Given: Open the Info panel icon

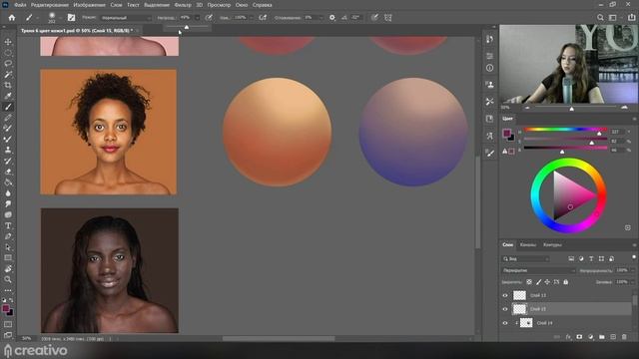Looking at the screenshot, I should (490, 68).
